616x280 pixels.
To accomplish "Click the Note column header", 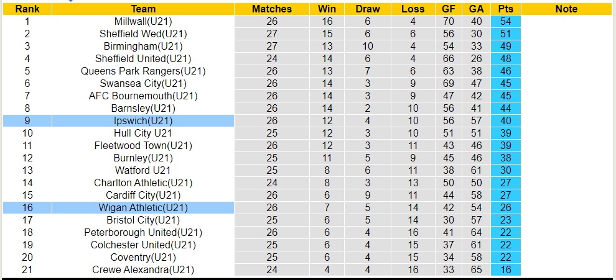I will click(x=566, y=9).
